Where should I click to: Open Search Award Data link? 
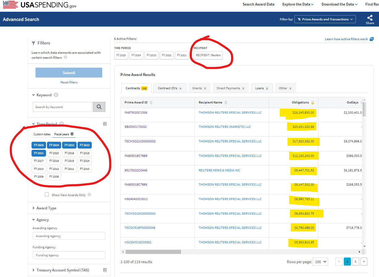[259, 4]
